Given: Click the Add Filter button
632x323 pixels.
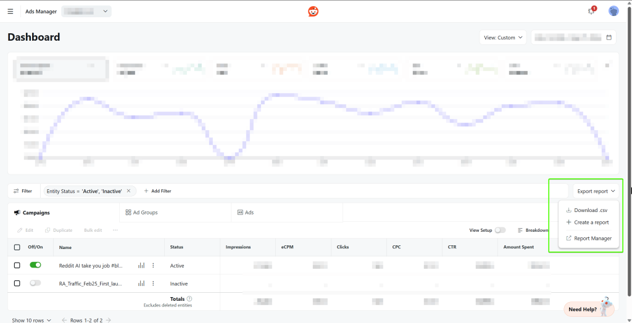Looking at the screenshot, I should click(x=157, y=191).
